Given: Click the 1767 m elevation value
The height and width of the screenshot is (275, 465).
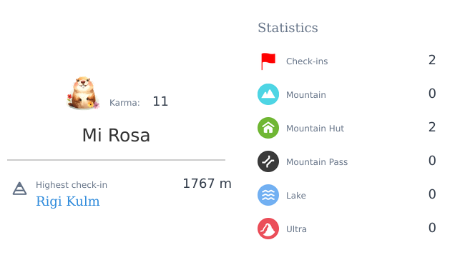Looking at the screenshot, I should (207, 184).
